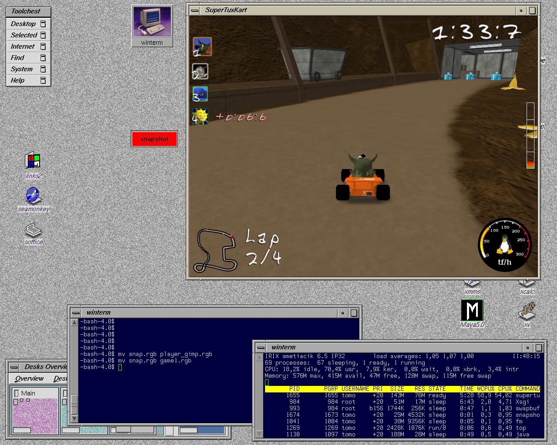Click the red snapshot button
This screenshot has height=445, width=557.
coord(154,139)
